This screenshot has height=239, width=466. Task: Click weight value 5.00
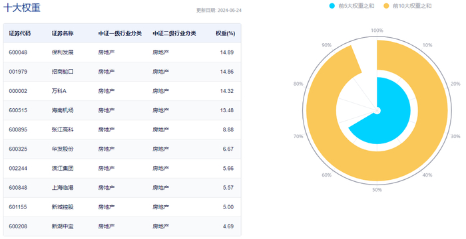tap(228, 207)
